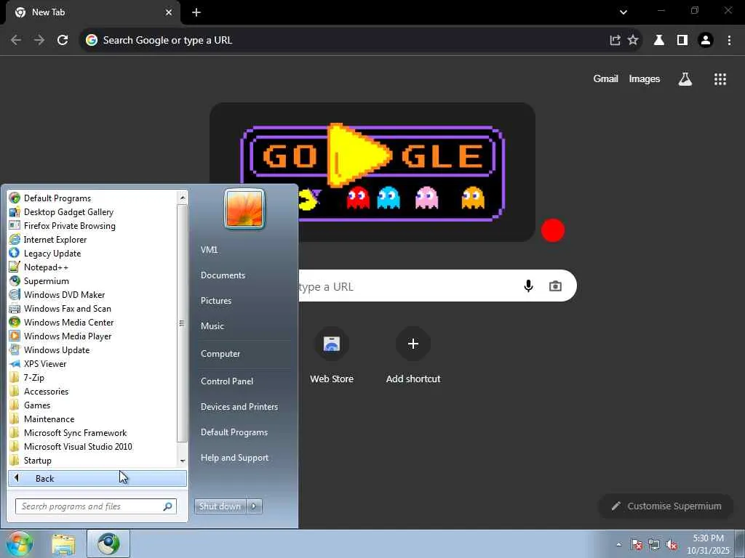Open Firefox Private Browsing
The height and width of the screenshot is (558, 745).
92,225
